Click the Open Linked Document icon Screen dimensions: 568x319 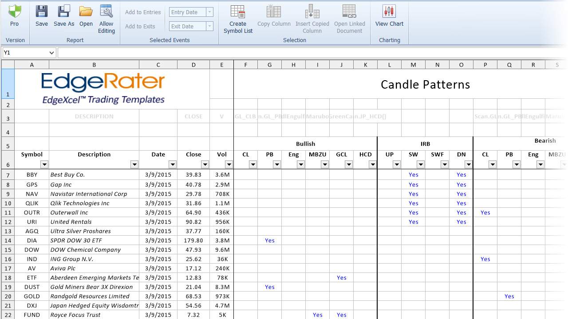(x=350, y=11)
